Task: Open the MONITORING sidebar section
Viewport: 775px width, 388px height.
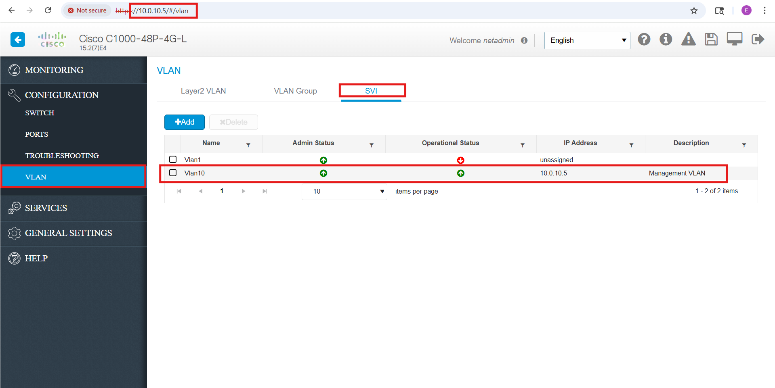Action: click(54, 70)
